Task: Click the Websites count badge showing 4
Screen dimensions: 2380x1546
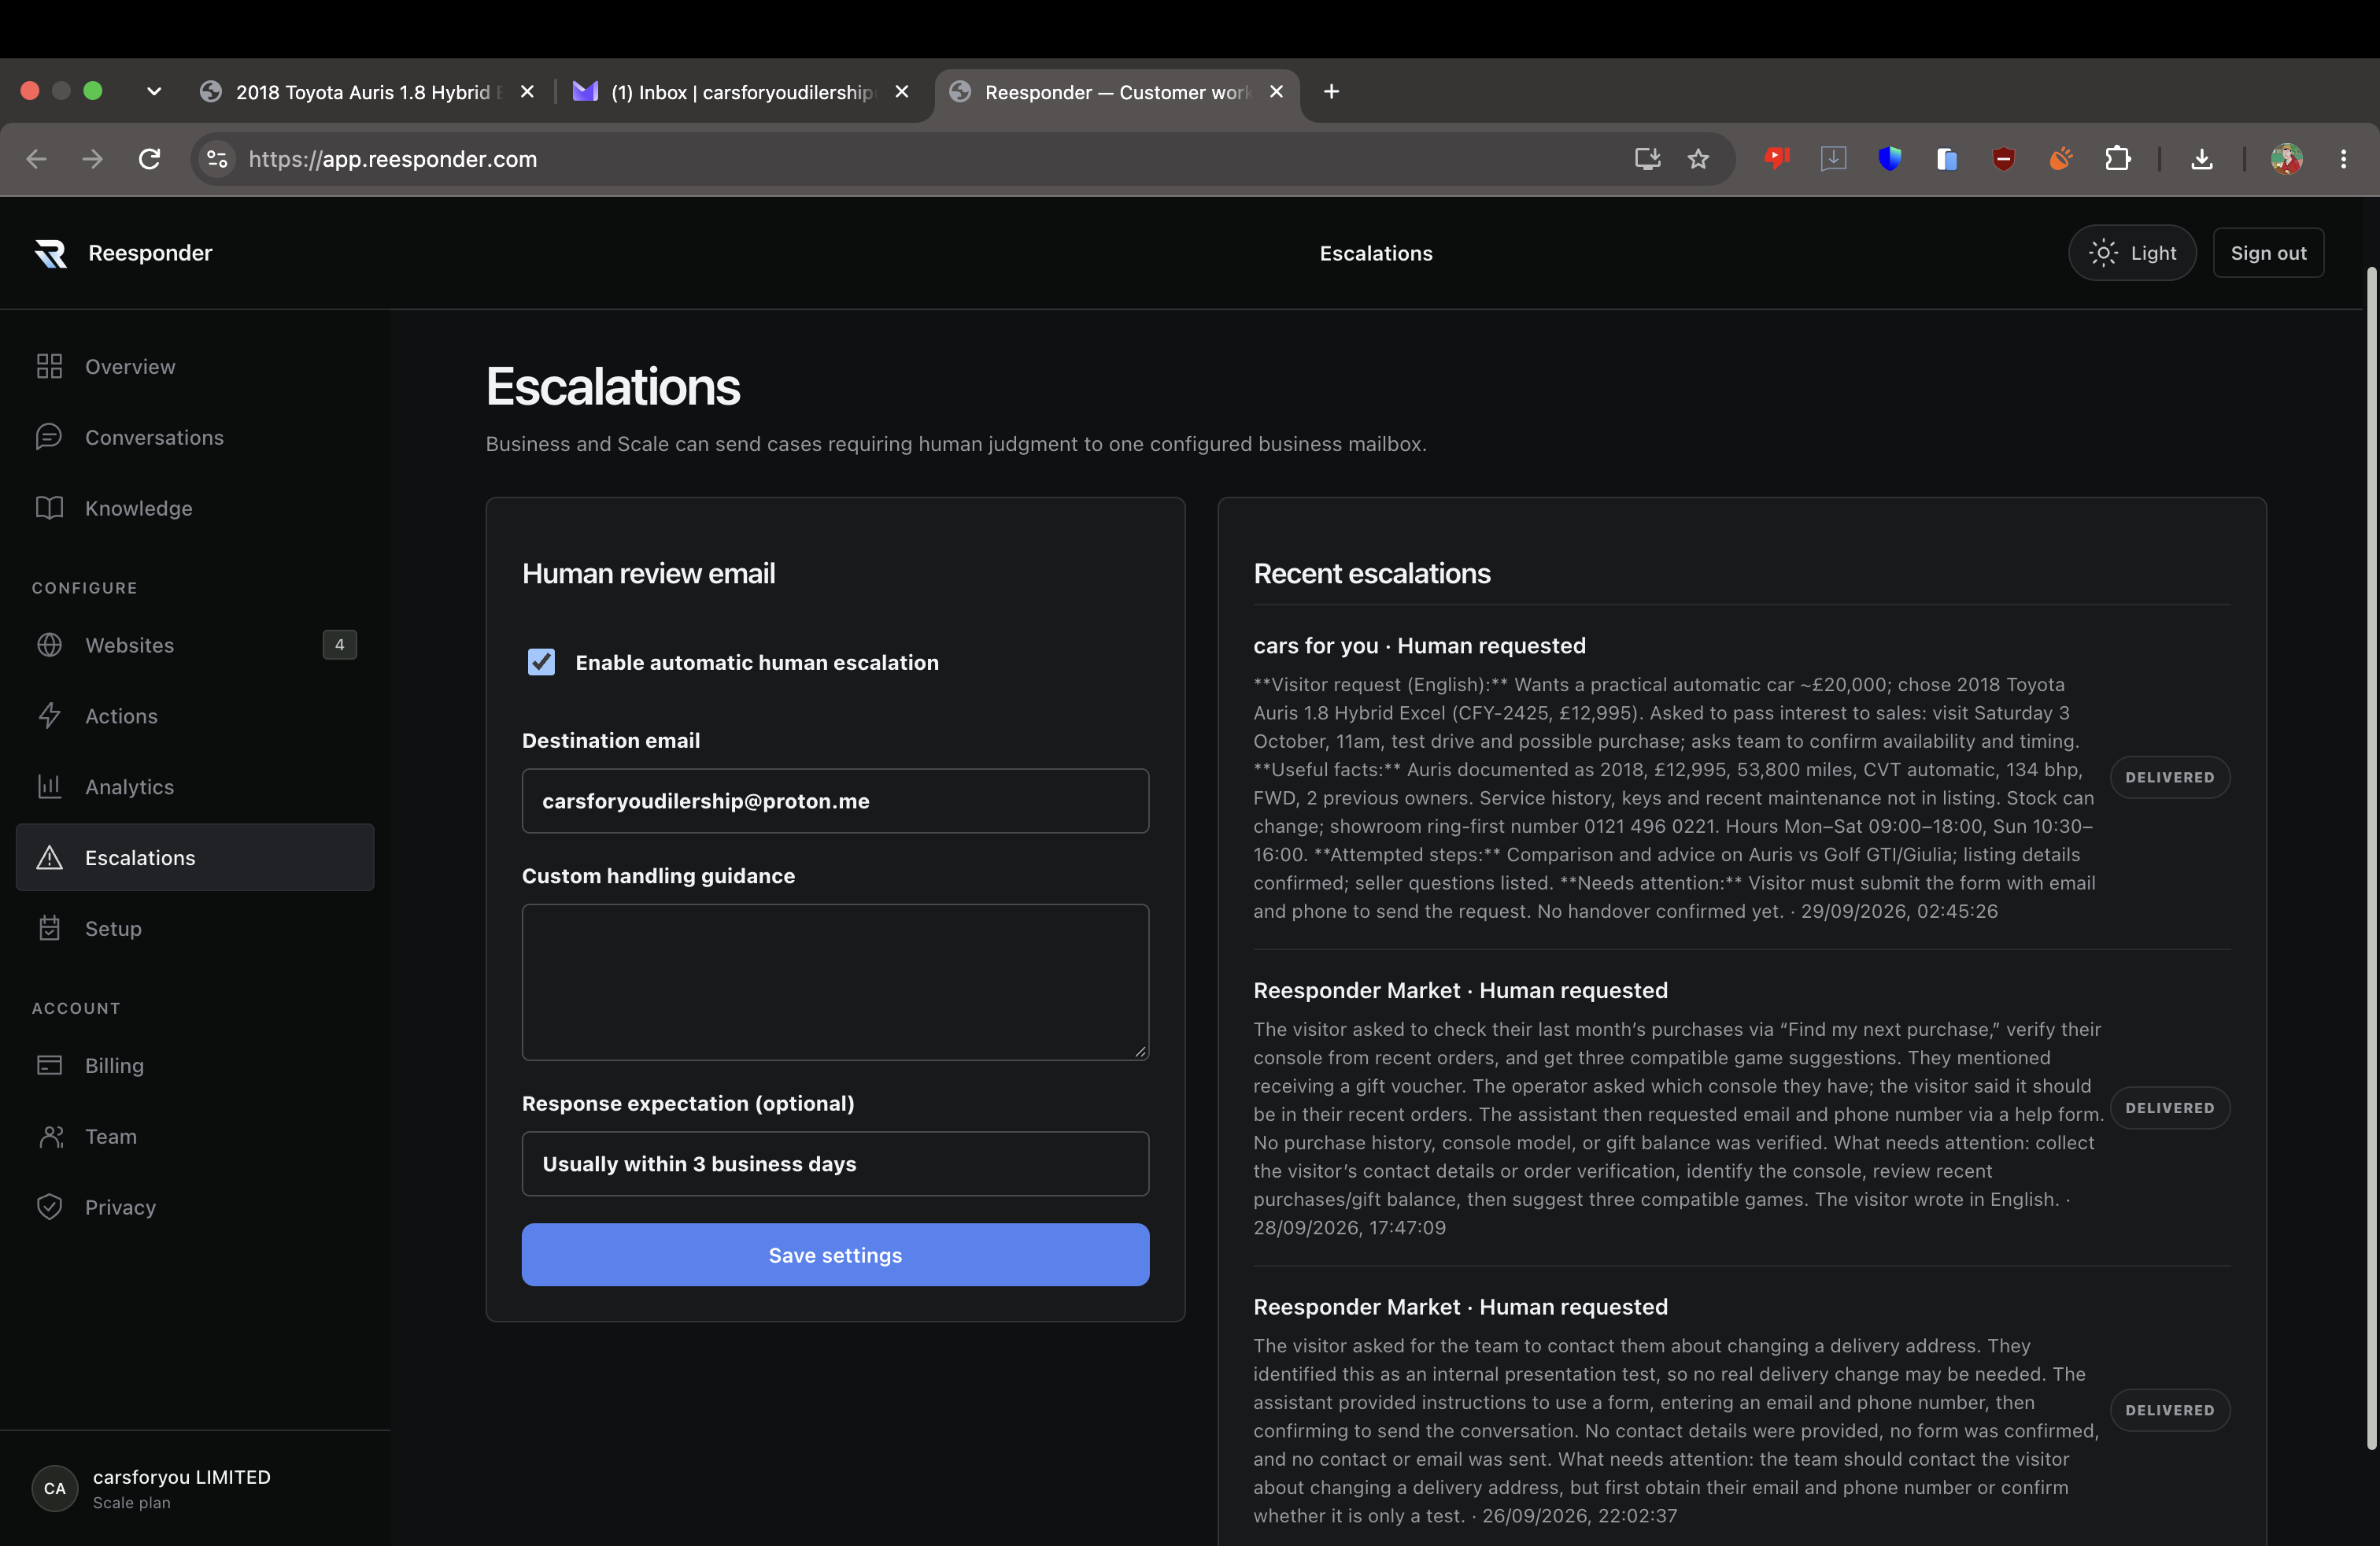Action: coord(340,645)
